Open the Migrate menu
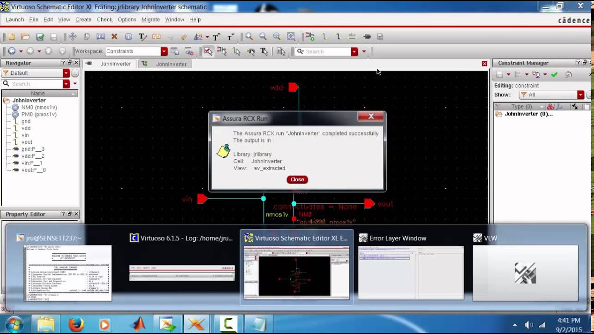This screenshot has width=594, height=334. [x=150, y=19]
